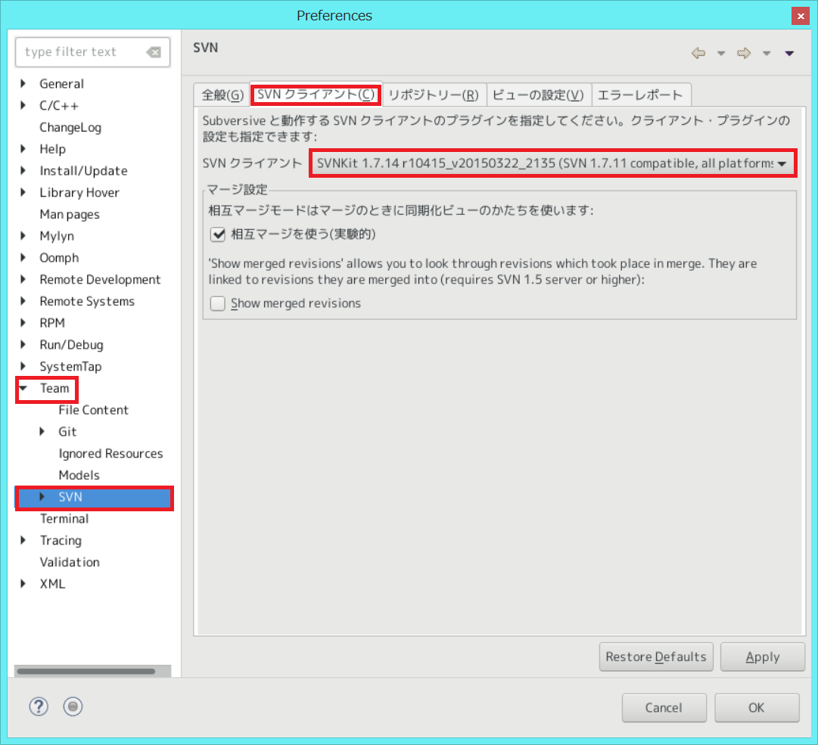Open the view menu triangle at top right
Viewport: 818px width, 745px height.
coord(789,53)
